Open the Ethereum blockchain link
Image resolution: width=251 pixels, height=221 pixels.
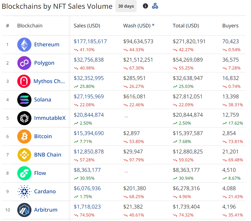coord(46,45)
